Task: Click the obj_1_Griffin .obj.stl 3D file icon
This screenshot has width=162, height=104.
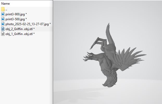Action: coord(3,34)
